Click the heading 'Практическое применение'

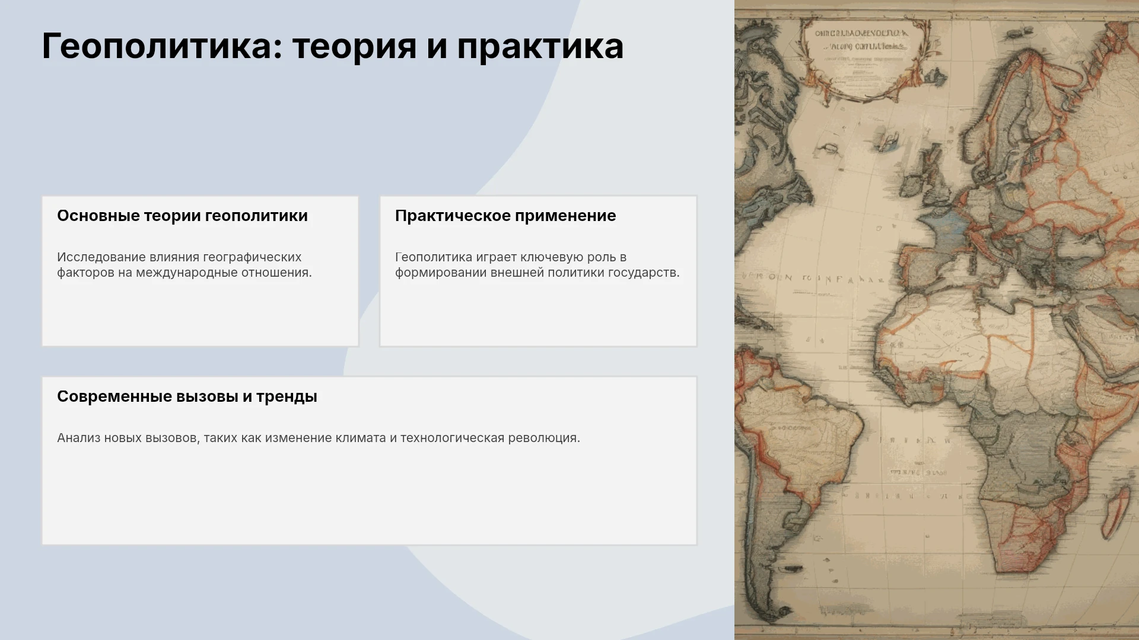505,216
